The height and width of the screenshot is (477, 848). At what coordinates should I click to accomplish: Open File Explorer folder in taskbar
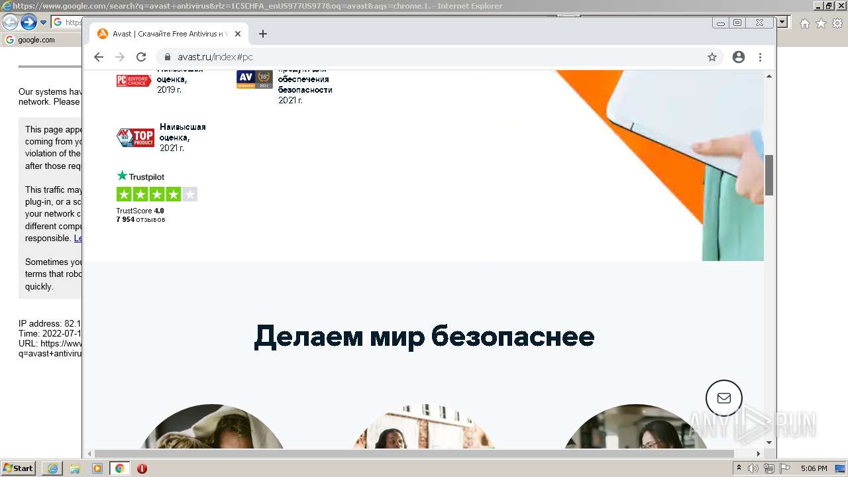click(75, 468)
